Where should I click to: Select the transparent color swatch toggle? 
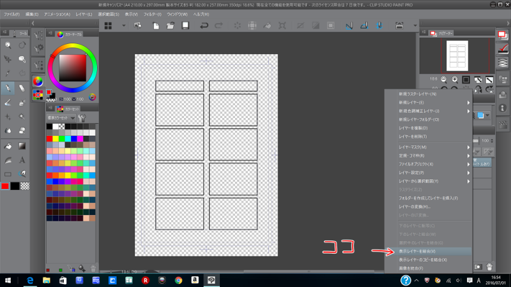(x=25, y=186)
